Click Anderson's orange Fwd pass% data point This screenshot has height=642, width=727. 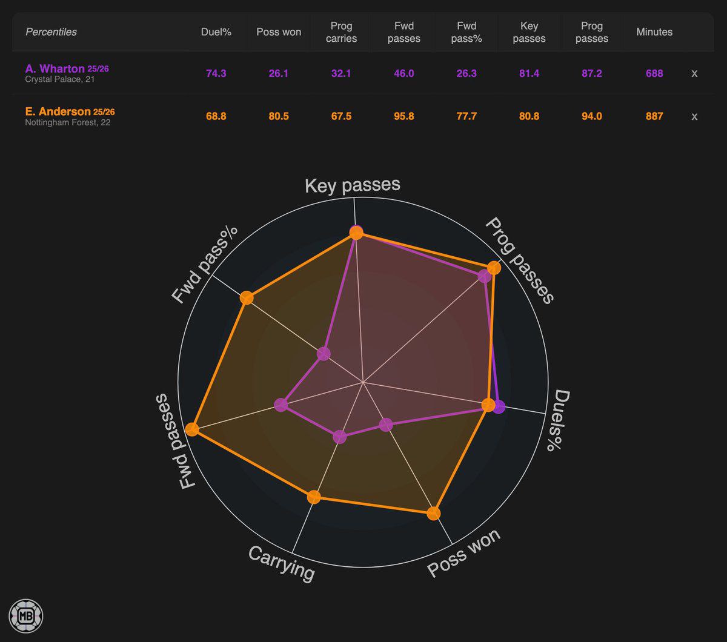(246, 297)
